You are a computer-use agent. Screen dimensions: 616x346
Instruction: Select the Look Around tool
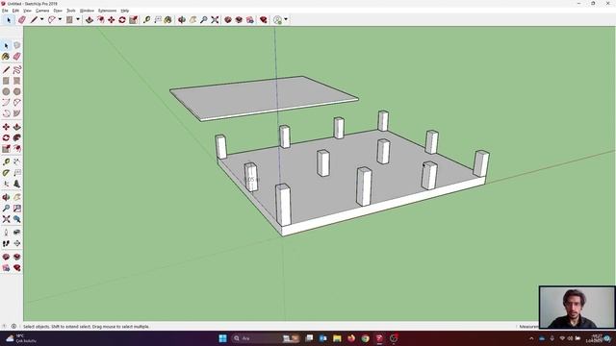point(17,233)
